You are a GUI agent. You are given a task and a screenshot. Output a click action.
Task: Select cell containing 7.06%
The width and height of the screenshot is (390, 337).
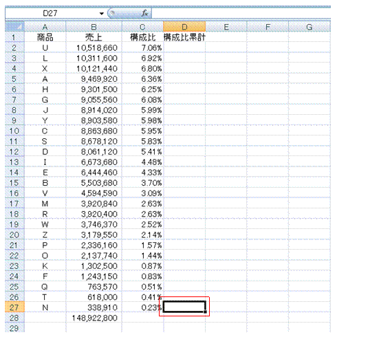coord(142,47)
